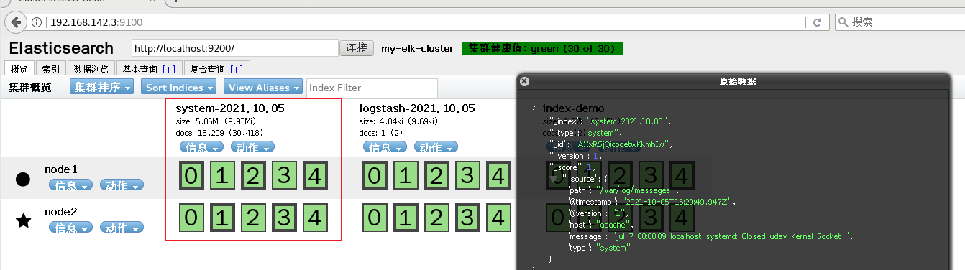Select shard 1 of system-2021.10.05 on node2

pos(221,218)
